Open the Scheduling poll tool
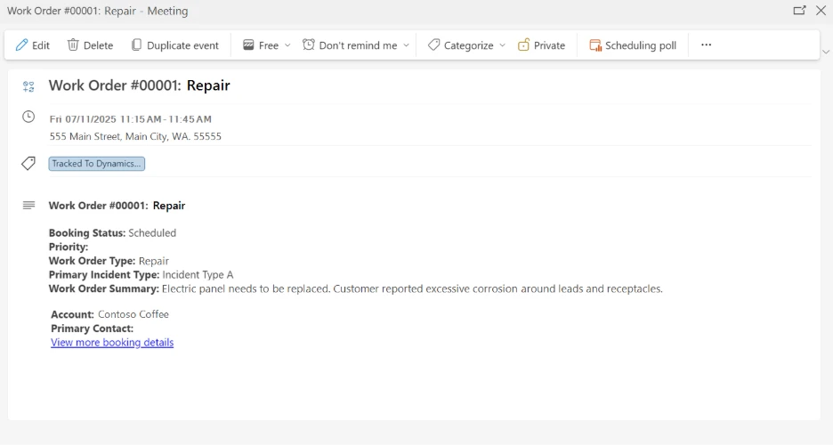 coord(633,45)
